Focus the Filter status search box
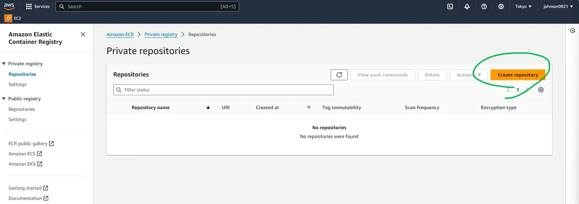This screenshot has width=579, height=204. point(224,90)
